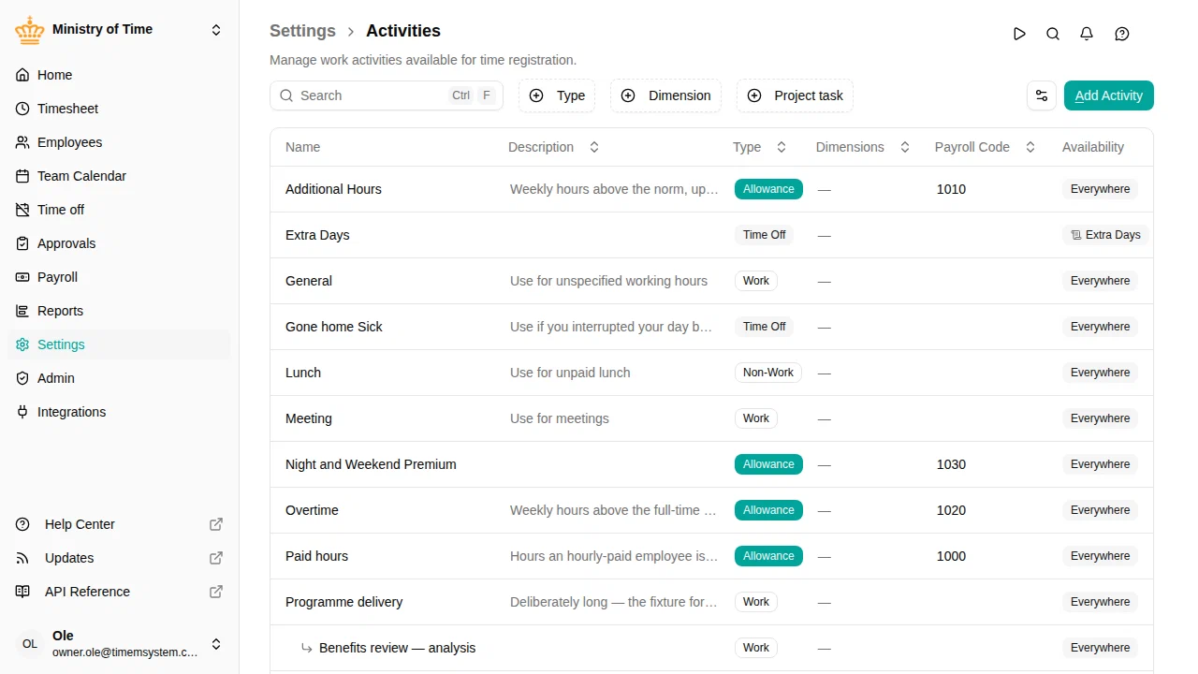Open Night and Weekend Premium activity
1198x674 pixels.
click(711, 464)
